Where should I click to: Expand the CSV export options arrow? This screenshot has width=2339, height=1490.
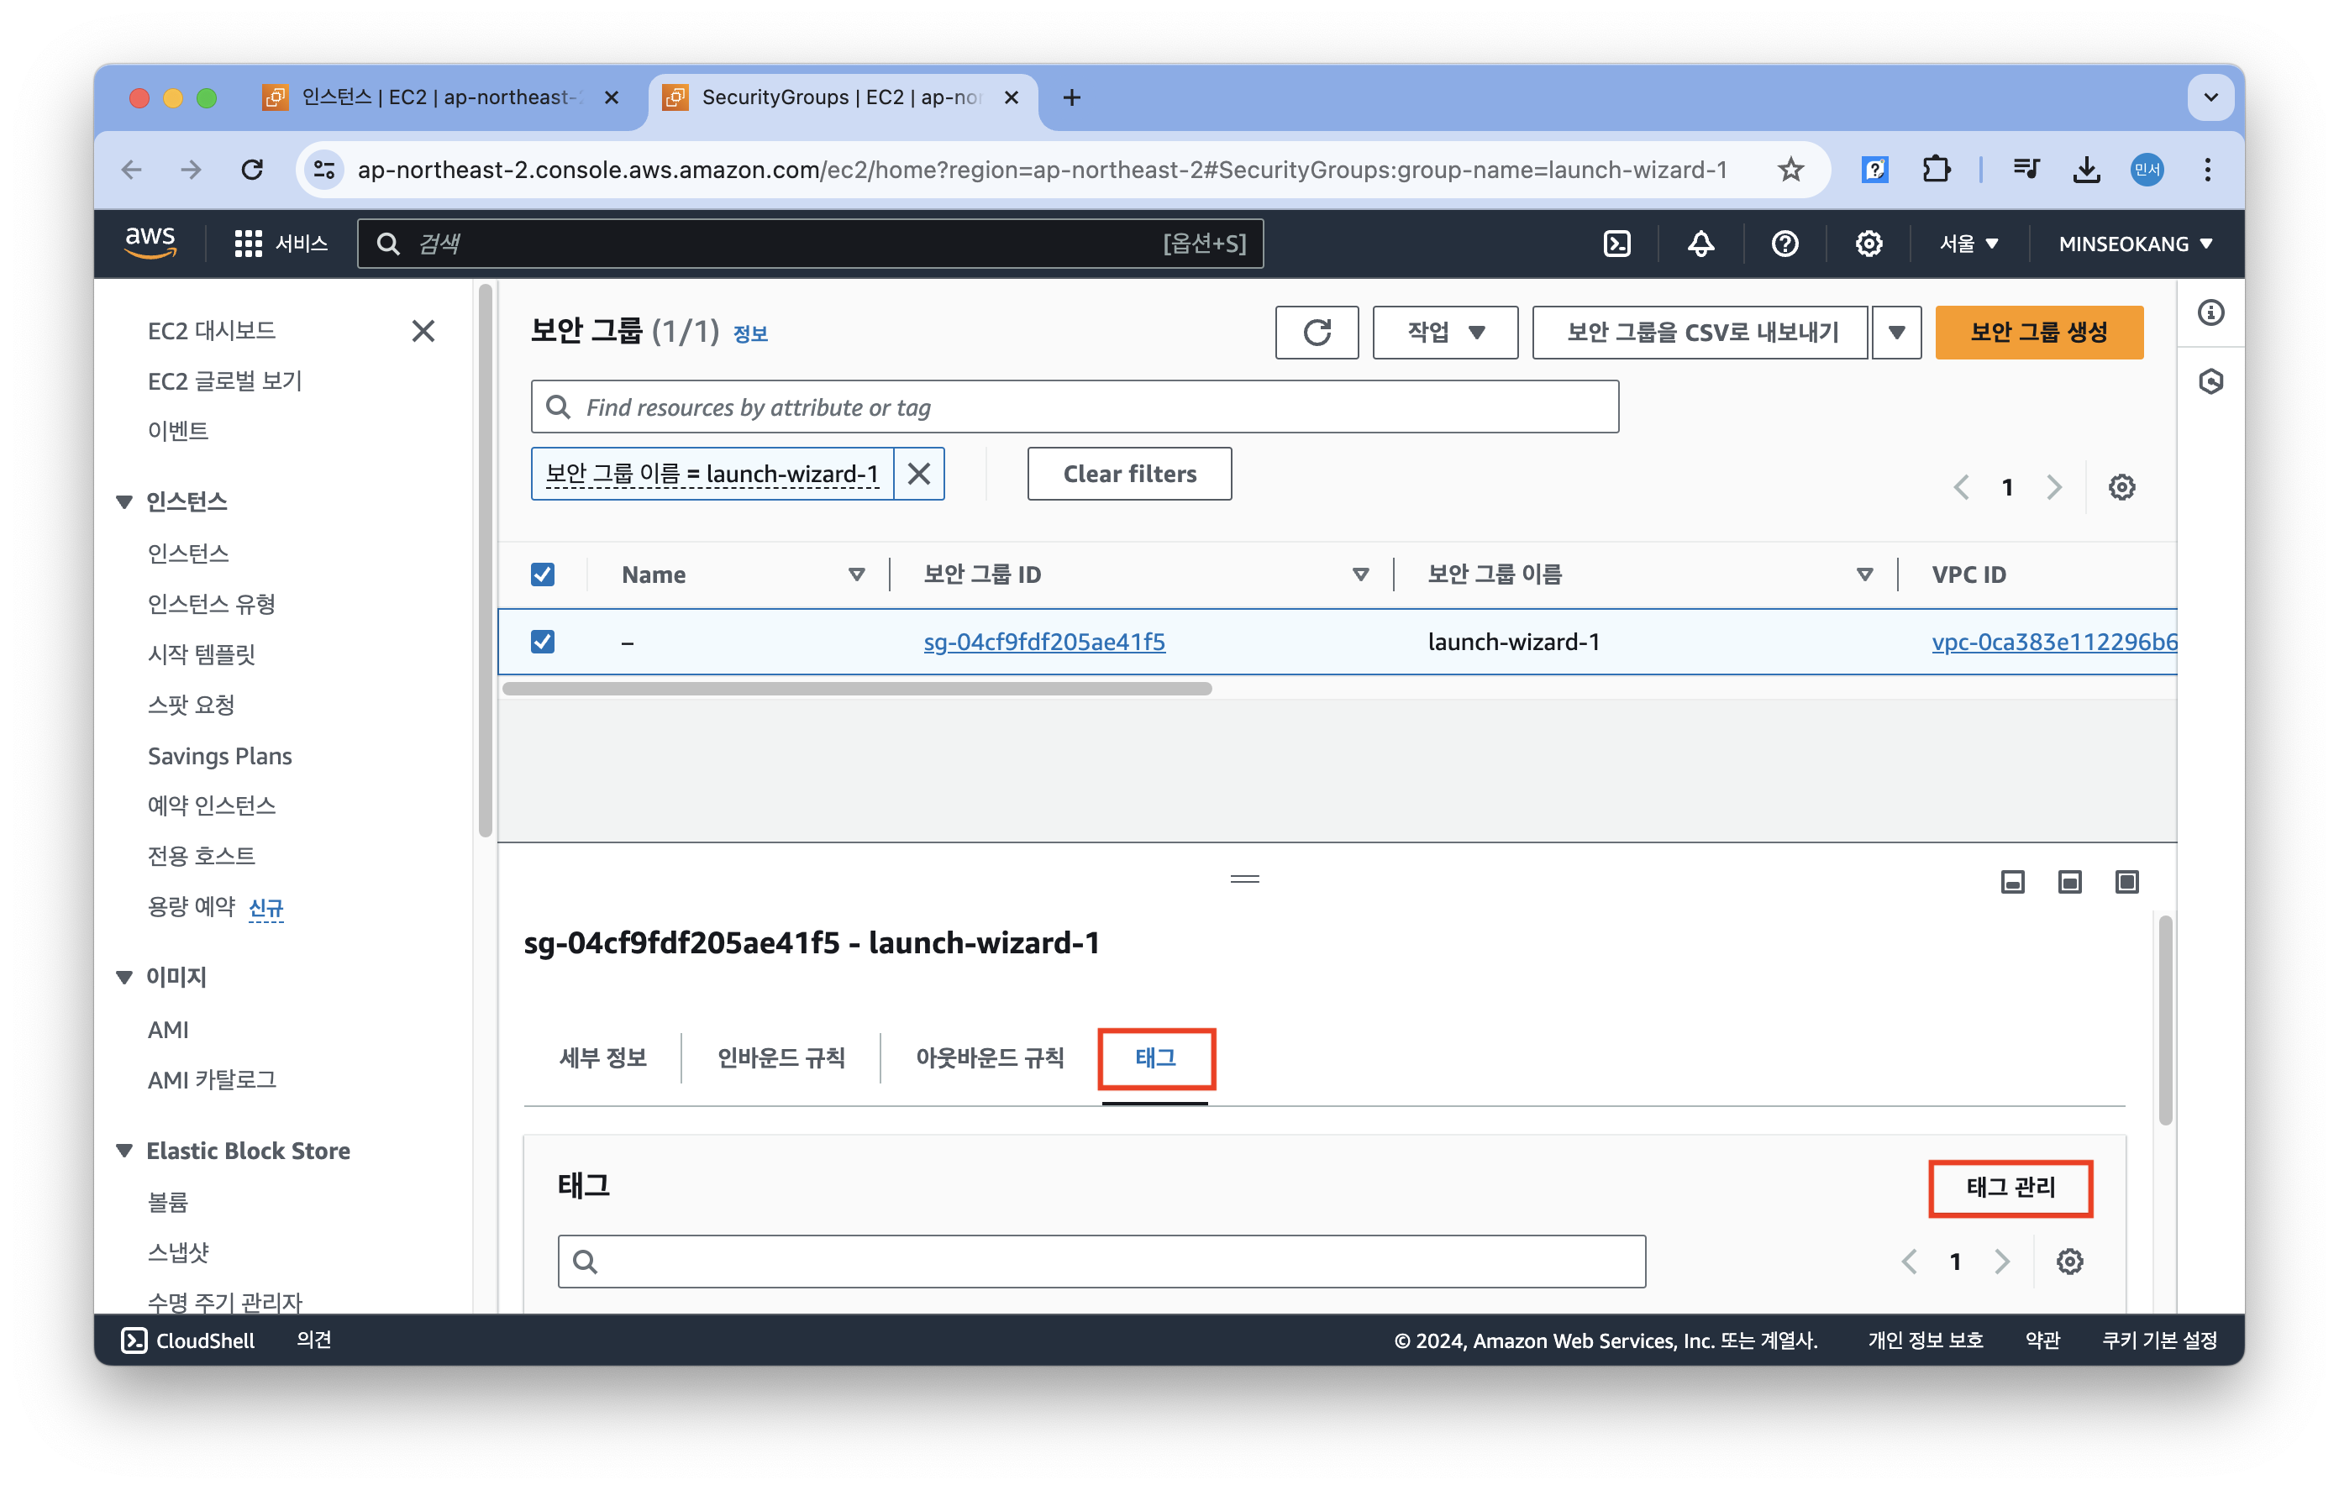[x=1896, y=333]
